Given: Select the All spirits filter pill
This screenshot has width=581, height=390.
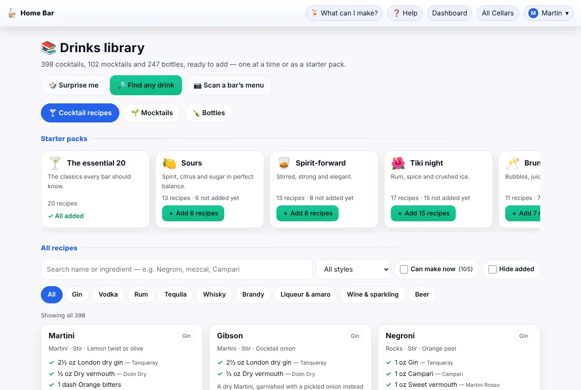Looking at the screenshot, I should point(52,294).
